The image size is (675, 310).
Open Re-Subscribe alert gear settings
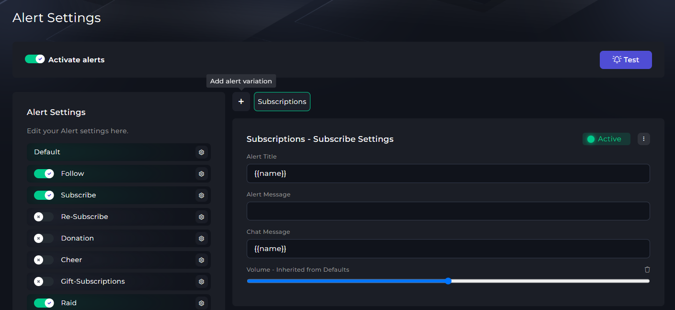201,217
